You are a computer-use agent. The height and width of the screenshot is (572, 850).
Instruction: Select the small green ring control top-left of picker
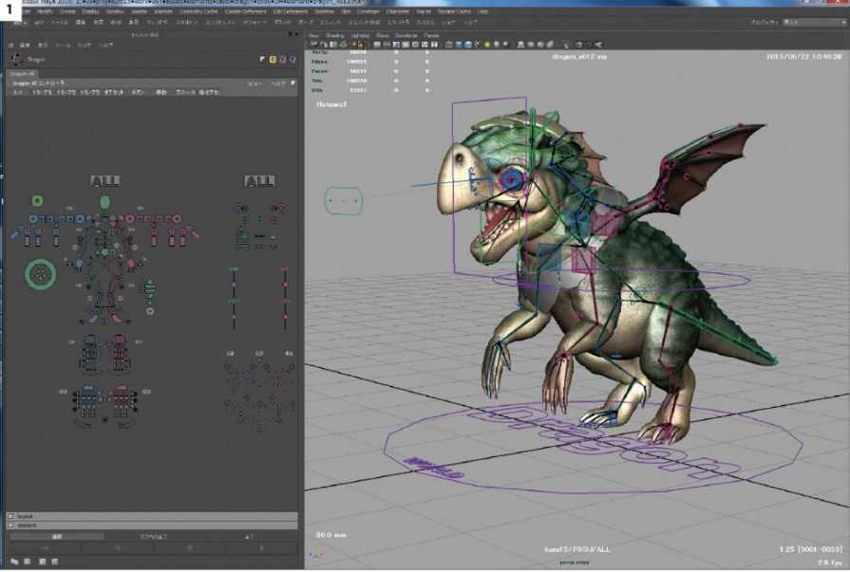tap(37, 201)
